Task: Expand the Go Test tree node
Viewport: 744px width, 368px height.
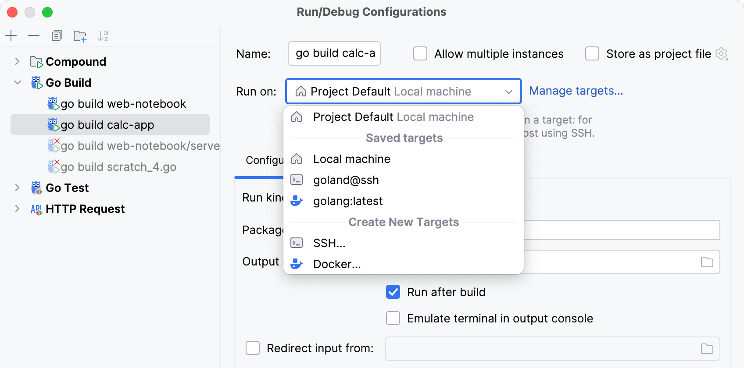Action: [17, 188]
